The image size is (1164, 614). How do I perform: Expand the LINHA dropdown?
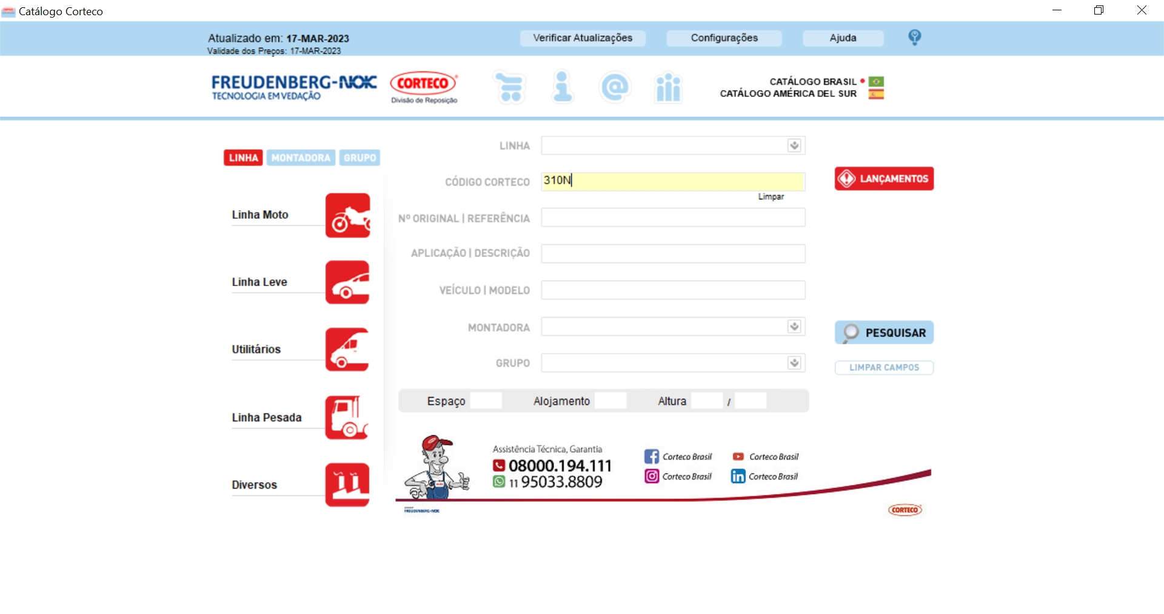[x=794, y=145]
